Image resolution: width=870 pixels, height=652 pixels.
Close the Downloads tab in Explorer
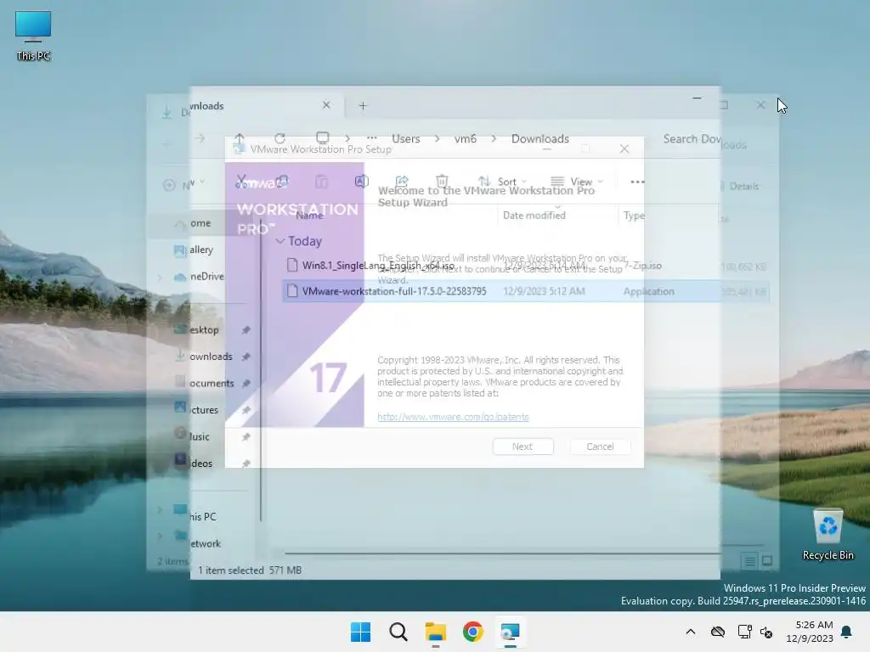(x=326, y=105)
